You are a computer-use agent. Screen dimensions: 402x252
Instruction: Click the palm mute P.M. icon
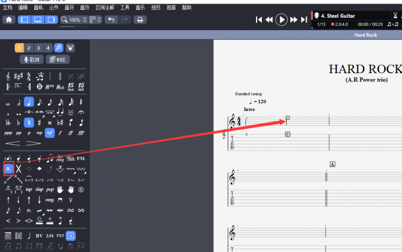tap(81, 158)
